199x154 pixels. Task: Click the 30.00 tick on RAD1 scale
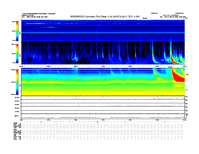(x=14, y=54)
